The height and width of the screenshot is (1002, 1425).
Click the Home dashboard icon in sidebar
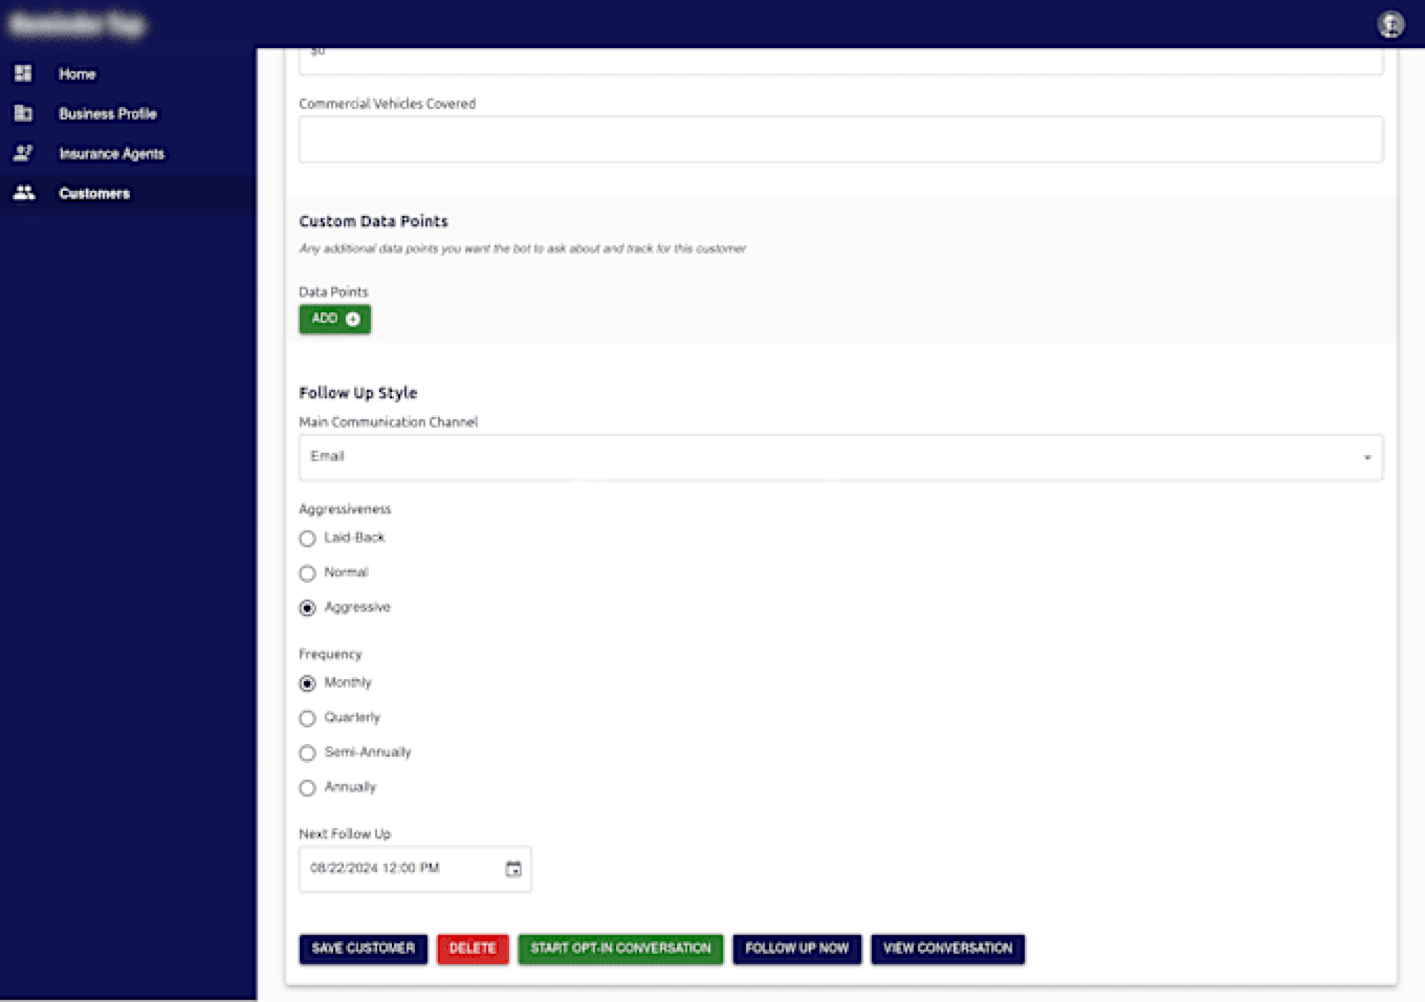tap(23, 73)
